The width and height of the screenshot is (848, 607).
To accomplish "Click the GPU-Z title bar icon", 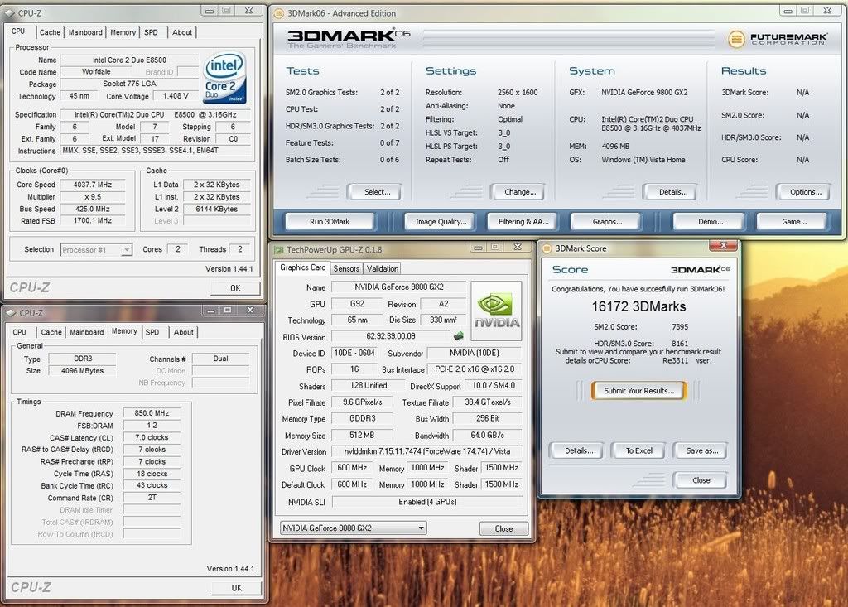I will tap(280, 248).
